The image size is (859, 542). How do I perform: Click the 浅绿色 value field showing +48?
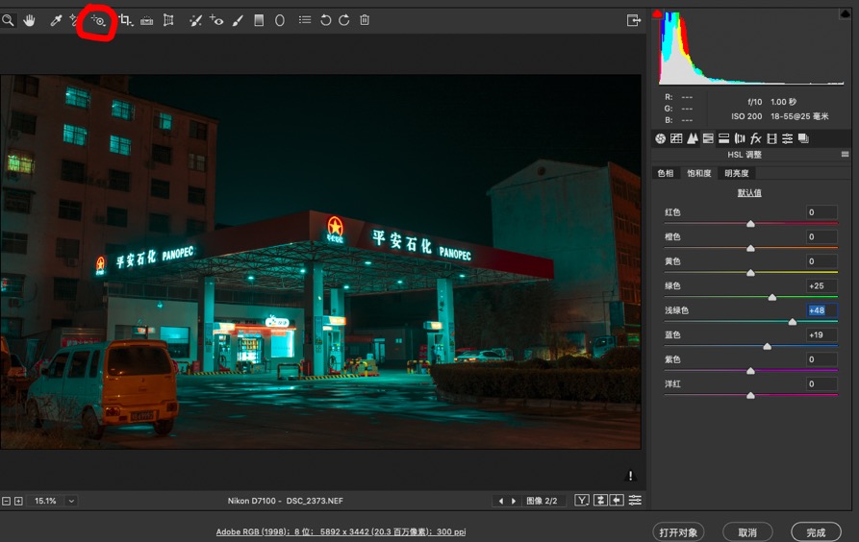[x=821, y=310]
